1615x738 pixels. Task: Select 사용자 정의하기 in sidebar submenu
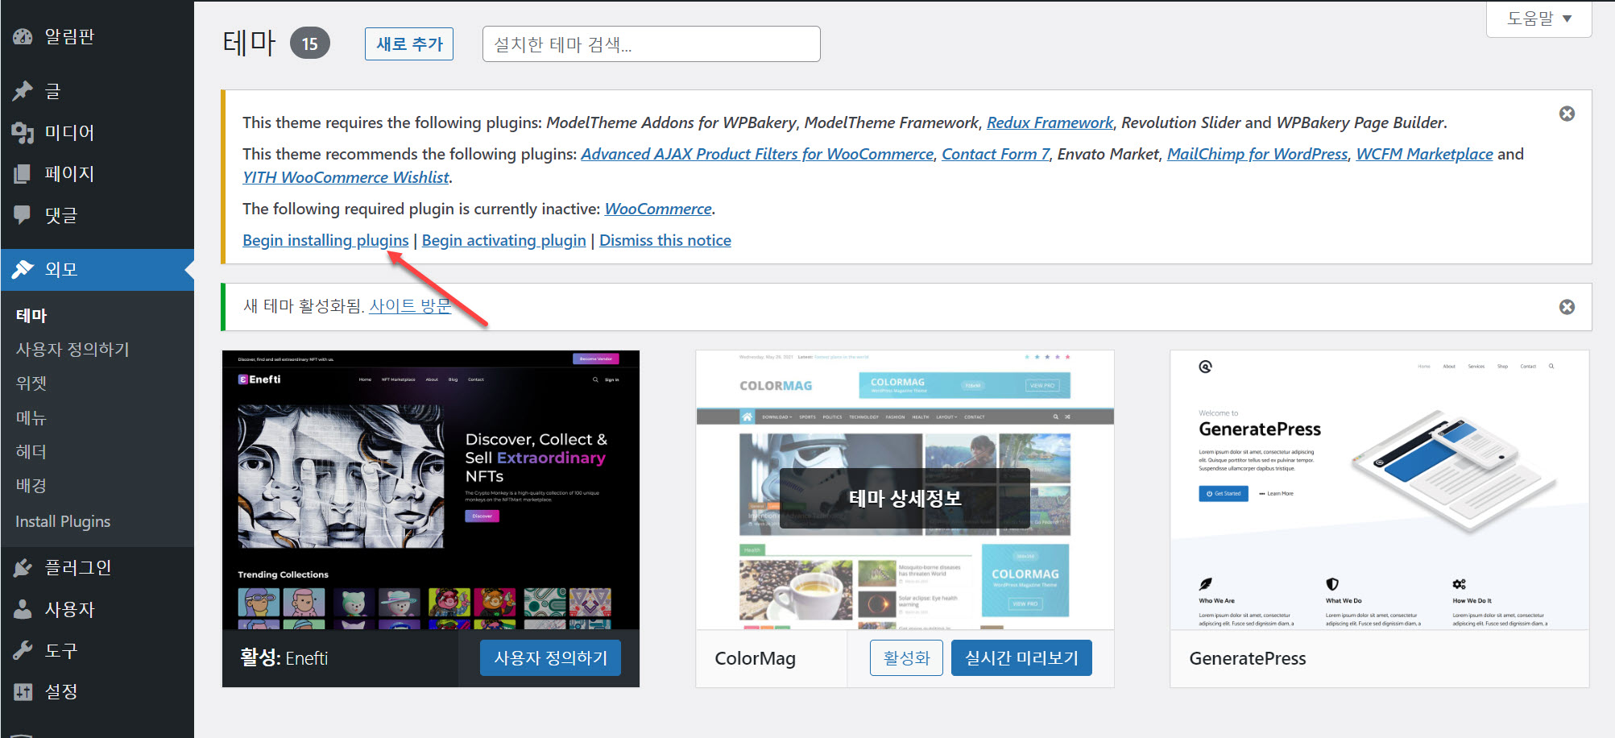(x=72, y=350)
